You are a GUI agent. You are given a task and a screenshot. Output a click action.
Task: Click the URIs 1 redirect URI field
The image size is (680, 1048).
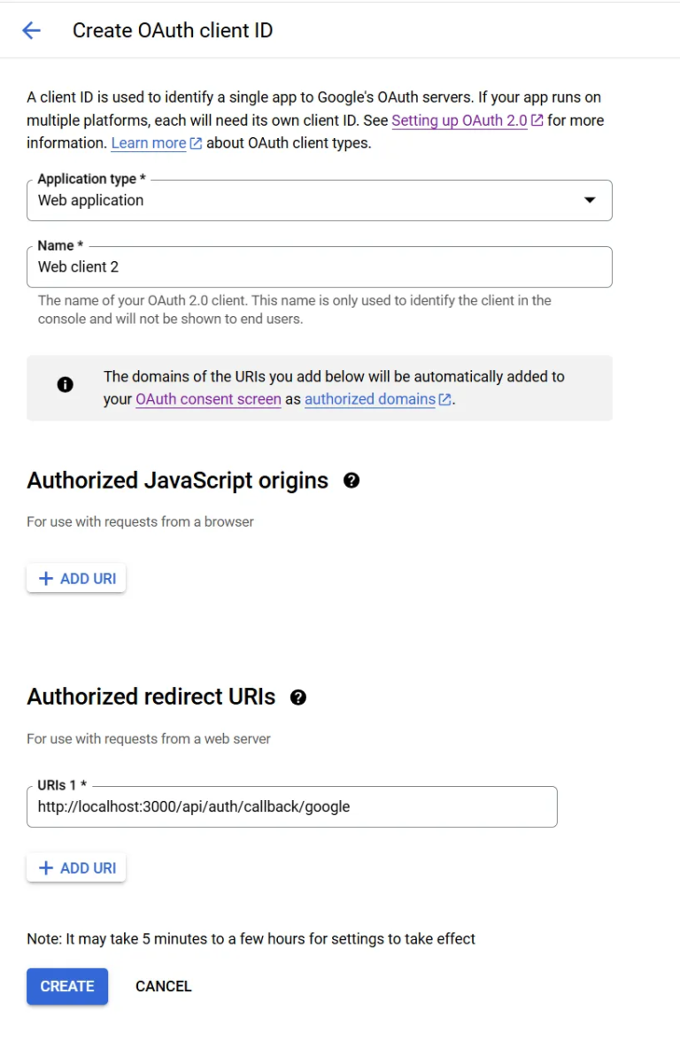pyautogui.click(x=292, y=806)
